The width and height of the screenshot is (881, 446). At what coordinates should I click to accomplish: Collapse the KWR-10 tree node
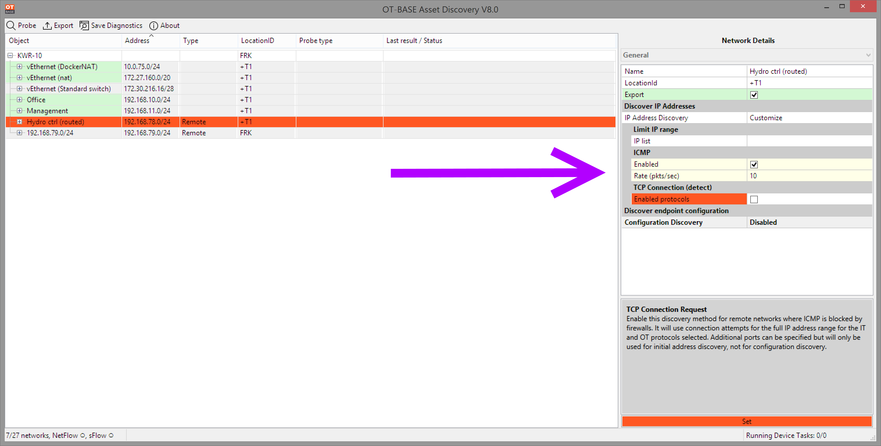(x=10, y=55)
